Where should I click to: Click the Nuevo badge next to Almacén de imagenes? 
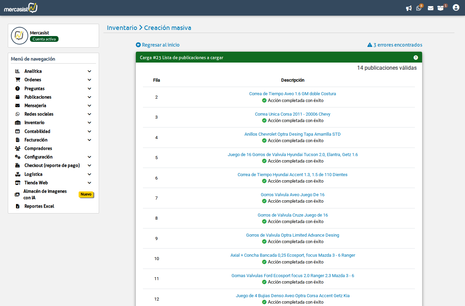tap(86, 194)
